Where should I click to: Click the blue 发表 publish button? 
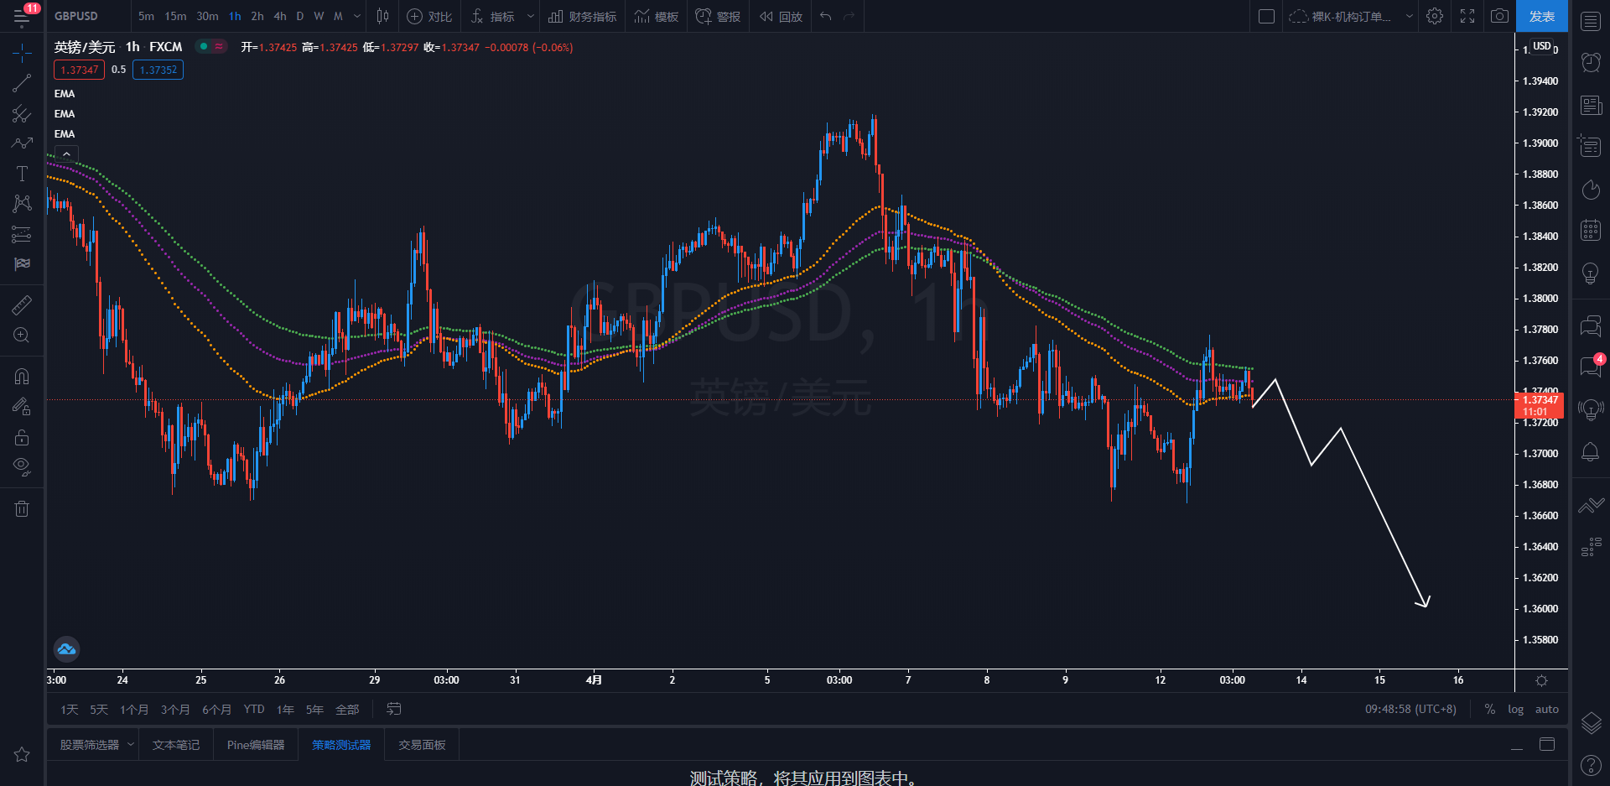coord(1541,16)
